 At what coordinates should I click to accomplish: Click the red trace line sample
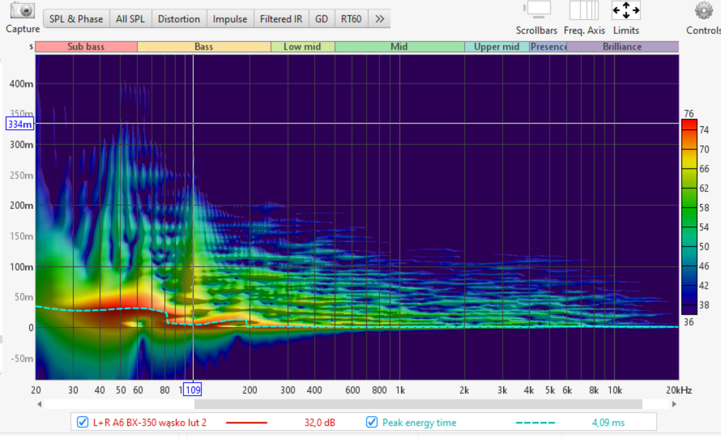click(x=246, y=422)
